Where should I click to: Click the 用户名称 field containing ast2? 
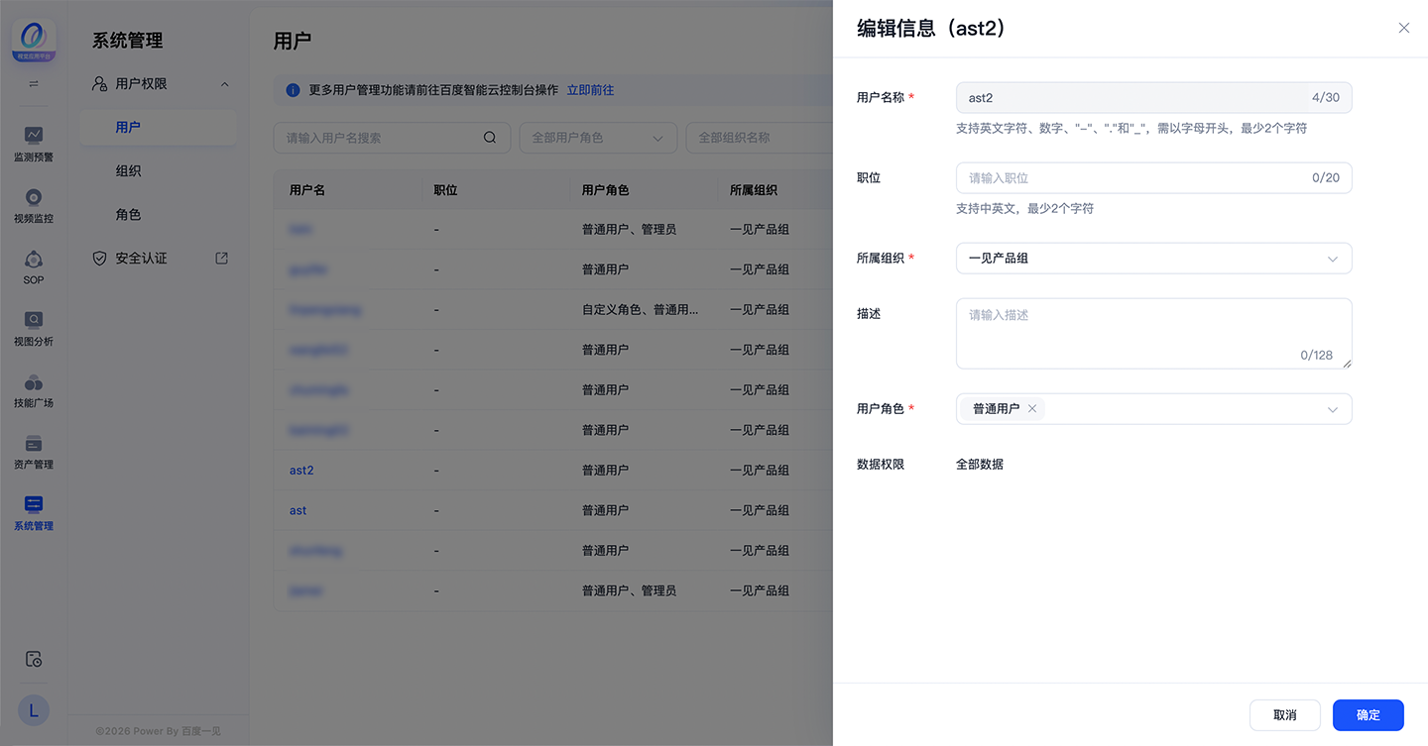click(x=1153, y=97)
